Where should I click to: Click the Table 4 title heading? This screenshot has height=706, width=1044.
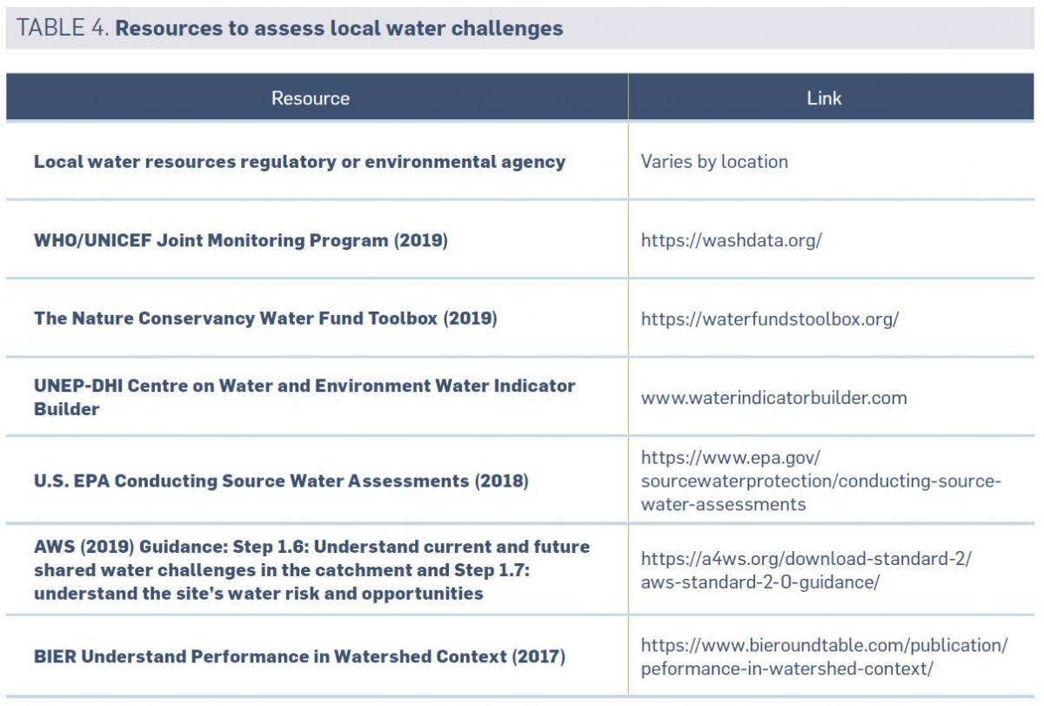pyautogui.click(x=290, y=28)
